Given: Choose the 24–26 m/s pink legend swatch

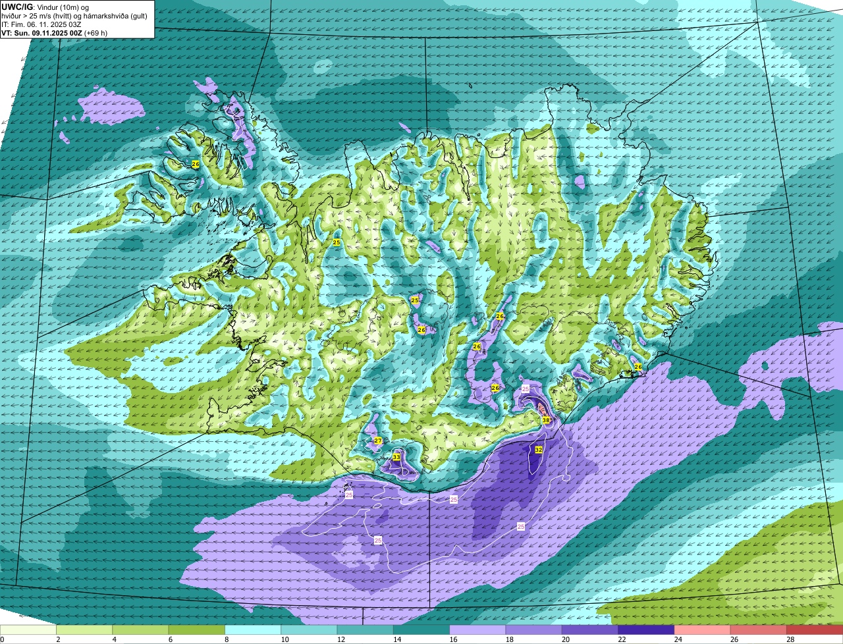Looking at the screenshot, I should coord(703,630).
